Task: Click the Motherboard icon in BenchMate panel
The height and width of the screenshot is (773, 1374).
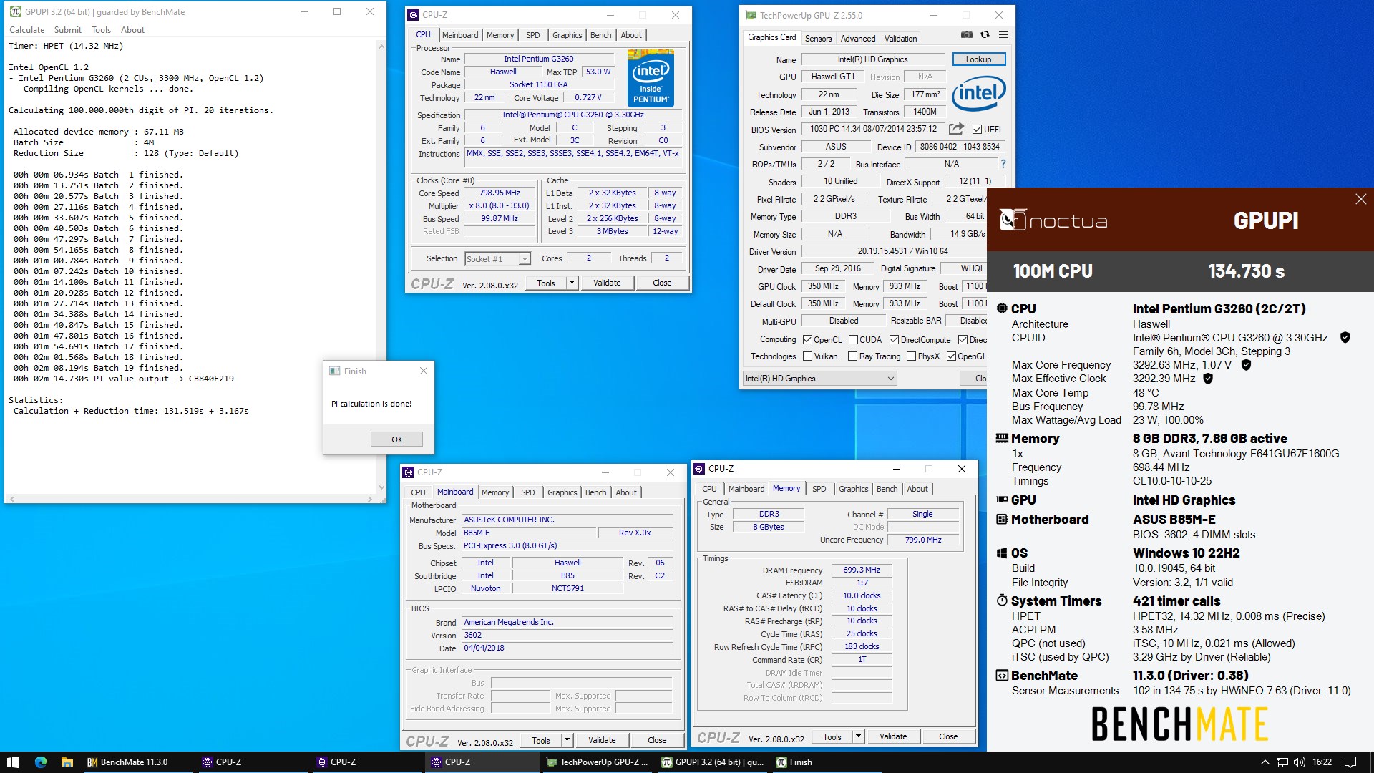Action: click(x=1002, y=519)
